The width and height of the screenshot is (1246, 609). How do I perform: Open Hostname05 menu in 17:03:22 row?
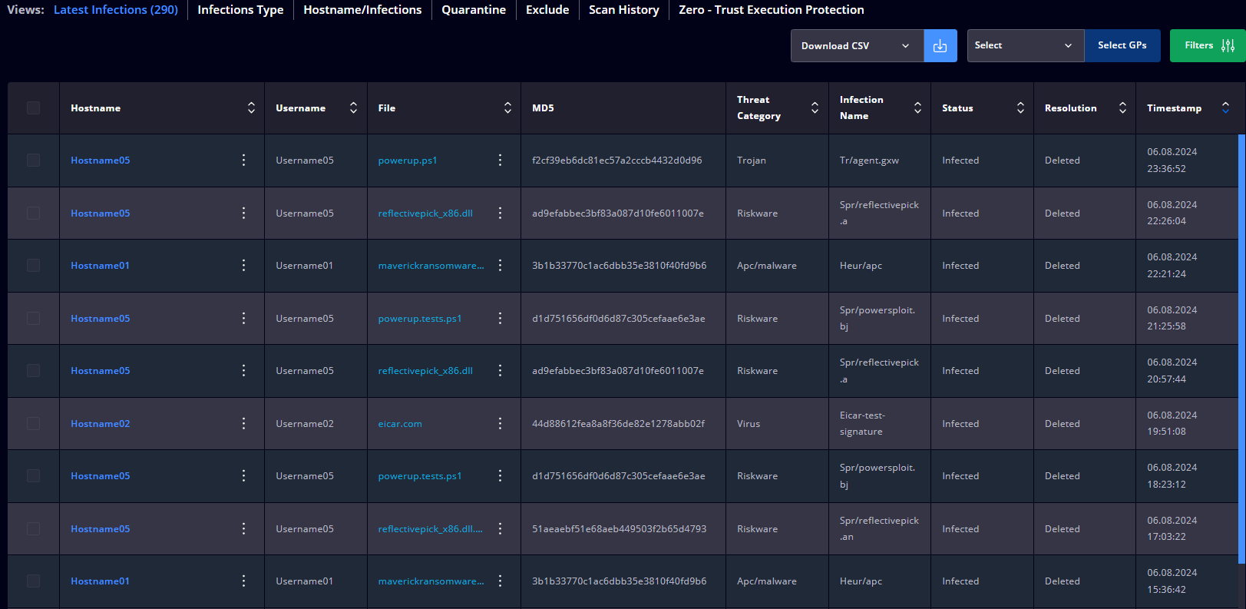pyautogui.click(x=244, y=528)
